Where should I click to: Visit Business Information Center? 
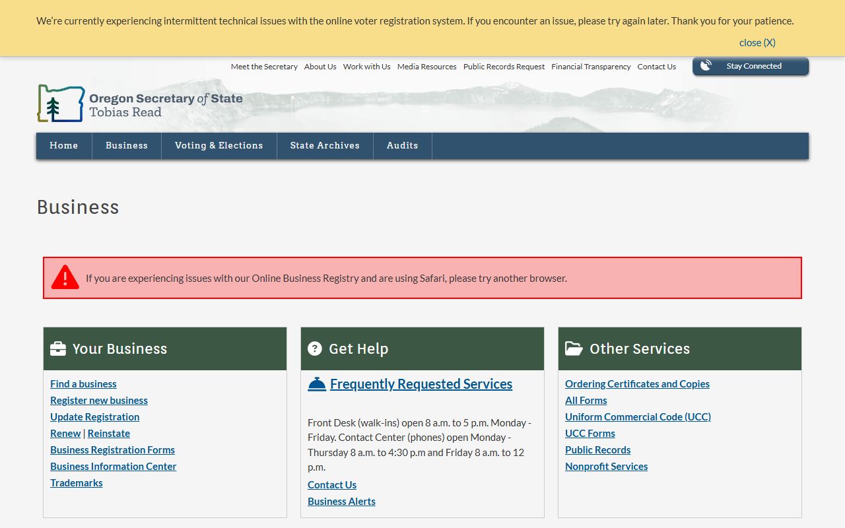click(x=114, y=467)
